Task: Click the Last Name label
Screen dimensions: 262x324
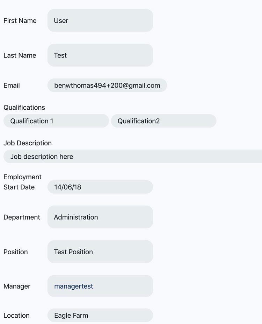Action: (20, 55)
